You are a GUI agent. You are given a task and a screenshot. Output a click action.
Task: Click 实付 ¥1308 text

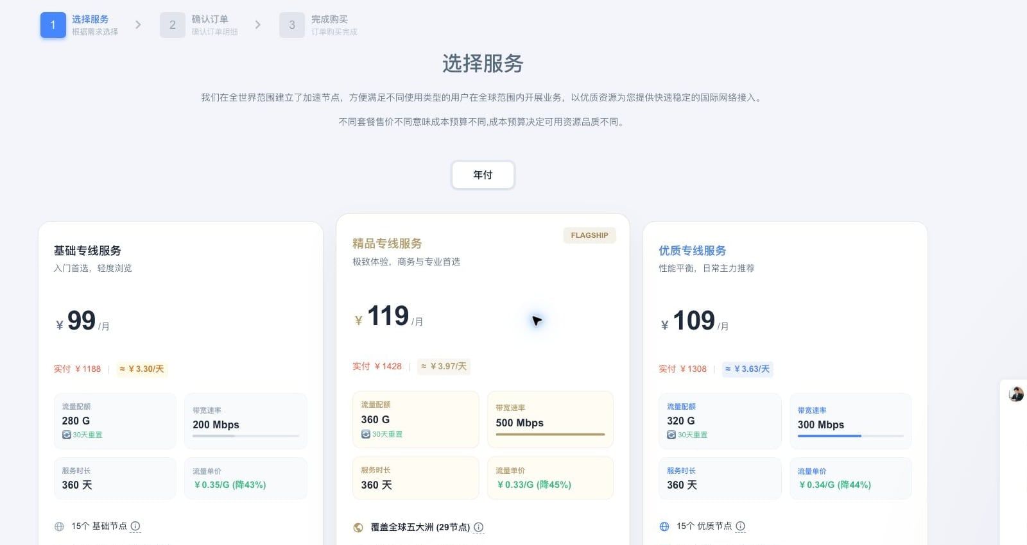click(682, 369)
